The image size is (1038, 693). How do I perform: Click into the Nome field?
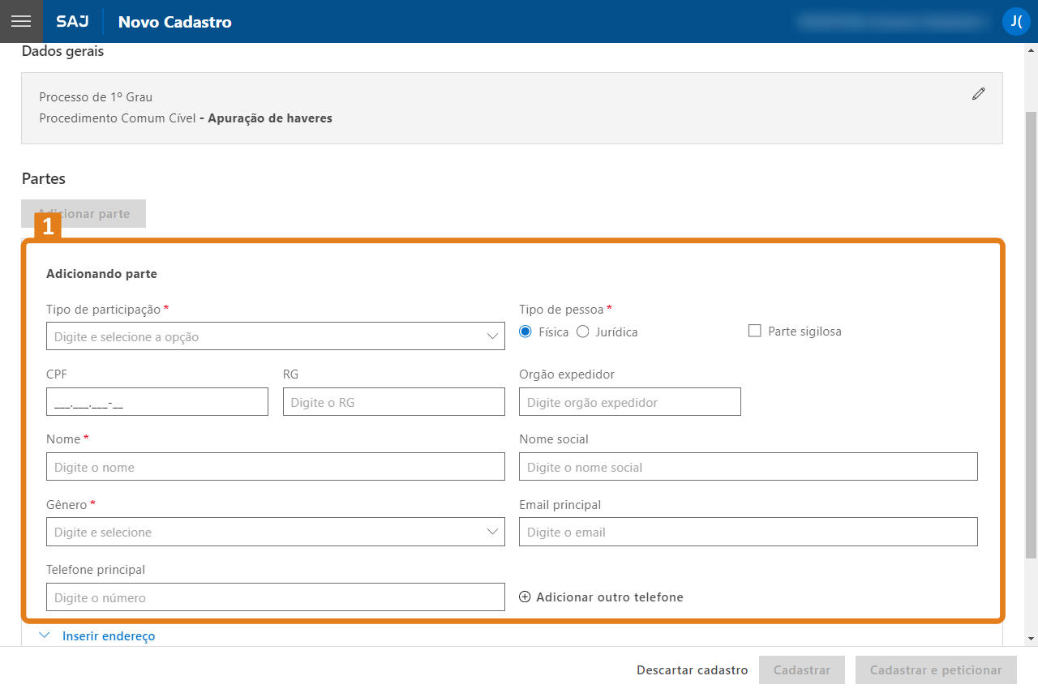point(276,467)
